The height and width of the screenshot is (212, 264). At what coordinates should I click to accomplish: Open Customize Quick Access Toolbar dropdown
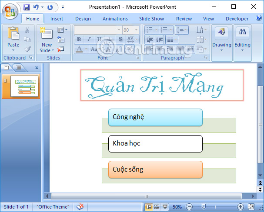63,7
